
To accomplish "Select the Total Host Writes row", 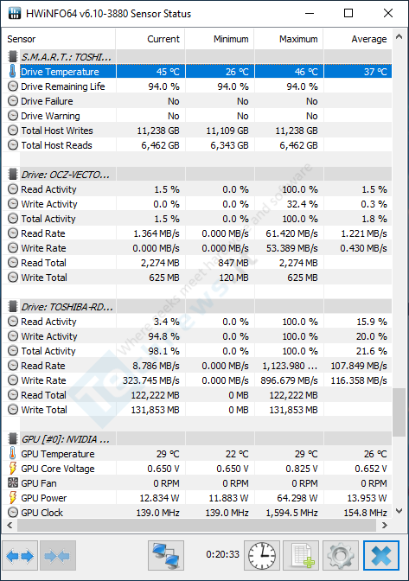I will click(197, 131).
